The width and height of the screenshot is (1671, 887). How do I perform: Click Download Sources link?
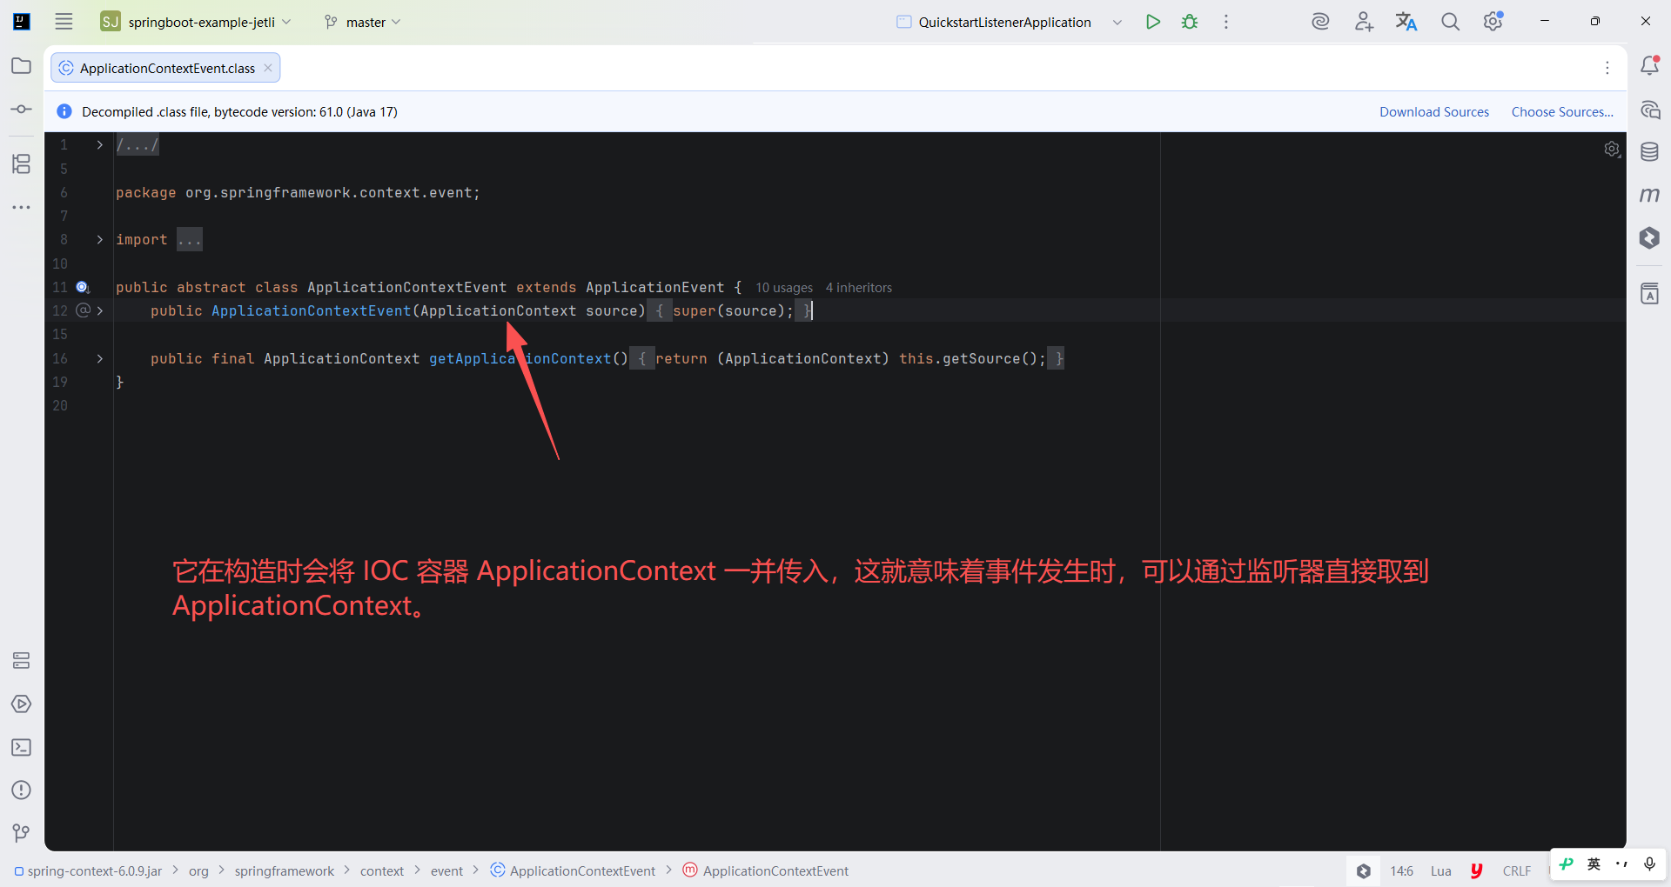pyautogui.click(x=1434, y=111)
